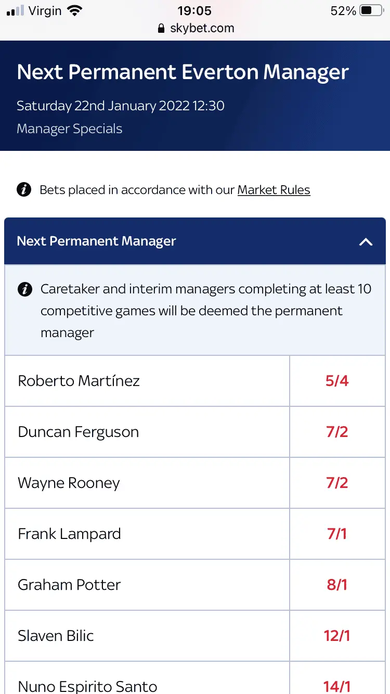Tap the battery icon in status bar

click(371, 11)
